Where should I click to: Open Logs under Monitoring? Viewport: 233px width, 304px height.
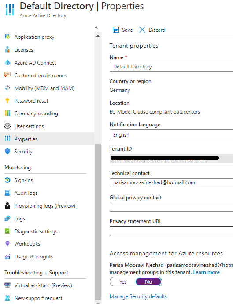tap(19, 218)
